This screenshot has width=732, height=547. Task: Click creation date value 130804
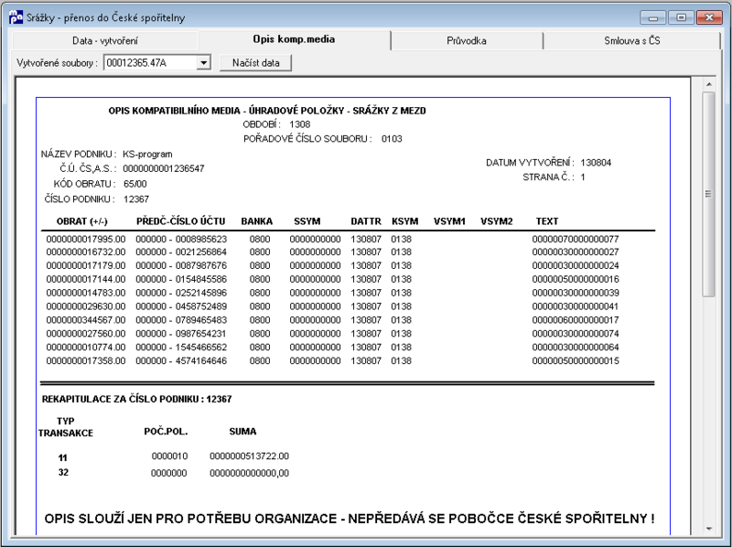point(596,163)
